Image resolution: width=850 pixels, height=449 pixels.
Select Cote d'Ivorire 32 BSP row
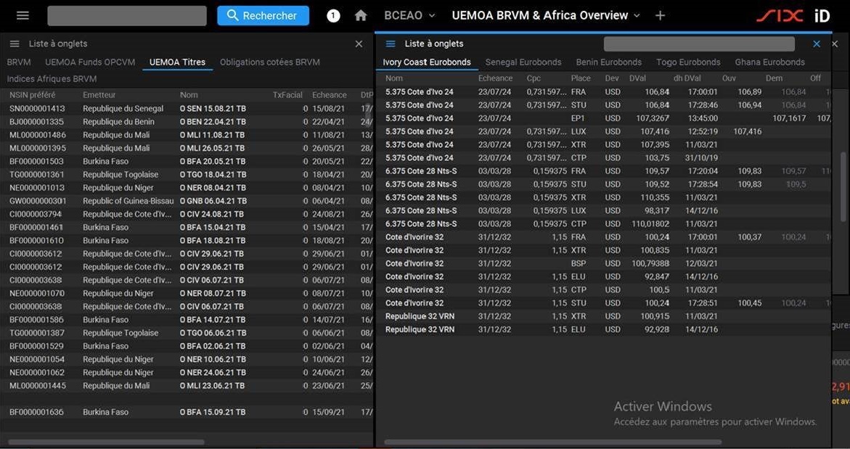click(x=605, y=263)
